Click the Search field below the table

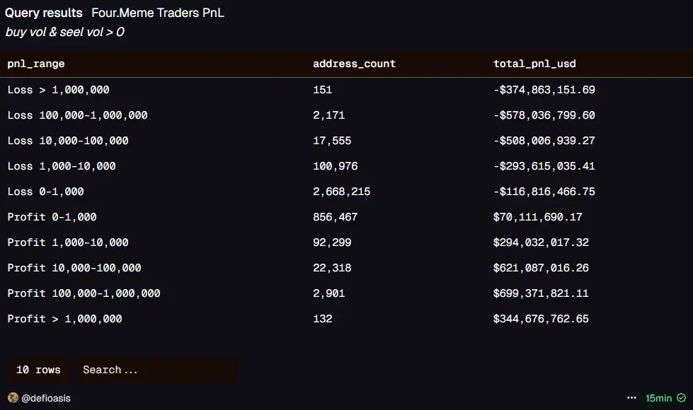tap(156, 370)
